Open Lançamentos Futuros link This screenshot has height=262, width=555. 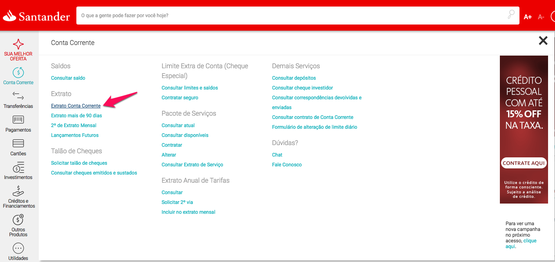(75, 135)
